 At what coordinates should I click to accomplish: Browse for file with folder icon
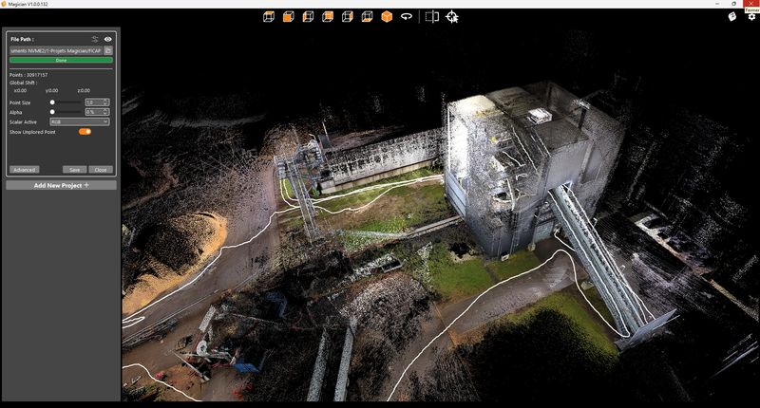tap(108, 50)
